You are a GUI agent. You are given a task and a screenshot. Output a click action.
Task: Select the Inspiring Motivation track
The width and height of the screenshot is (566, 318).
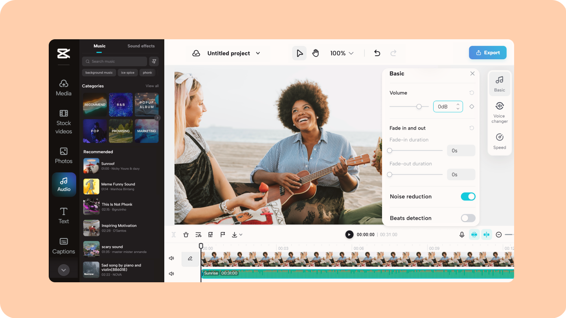(x=121, y=228)
